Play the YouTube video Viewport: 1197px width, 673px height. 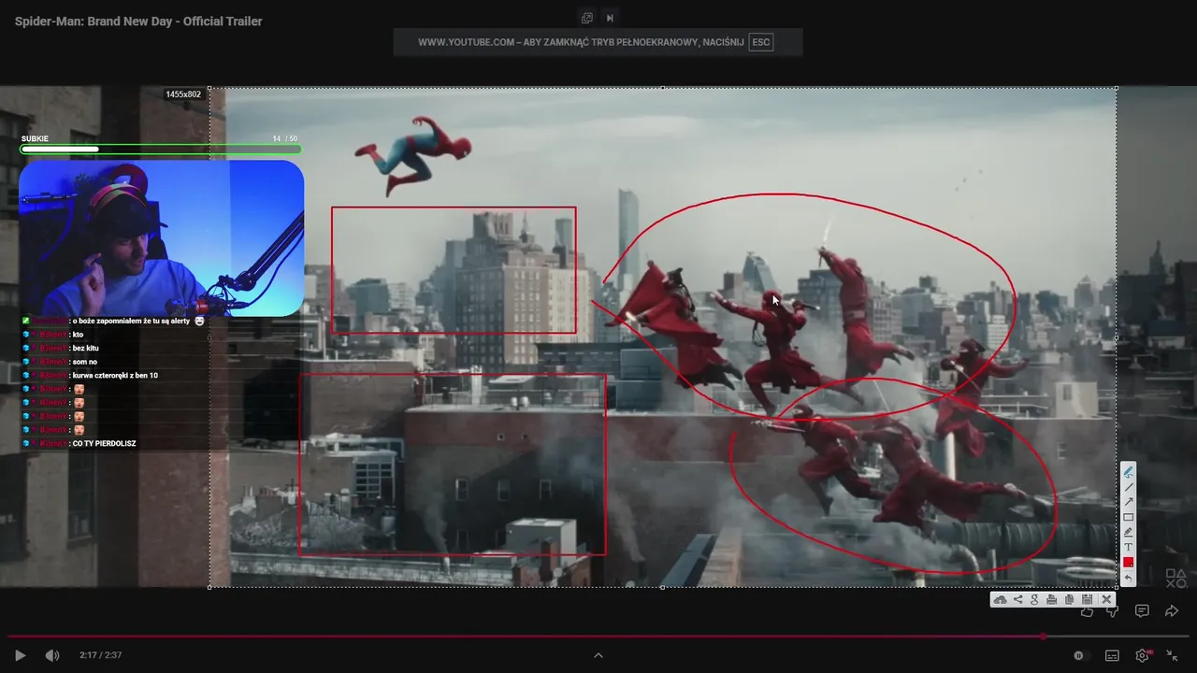[20, 655]
